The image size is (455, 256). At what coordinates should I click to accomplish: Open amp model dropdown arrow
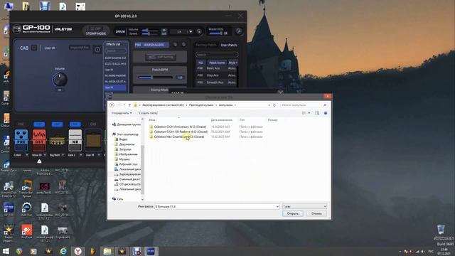[x=63, y=155]
